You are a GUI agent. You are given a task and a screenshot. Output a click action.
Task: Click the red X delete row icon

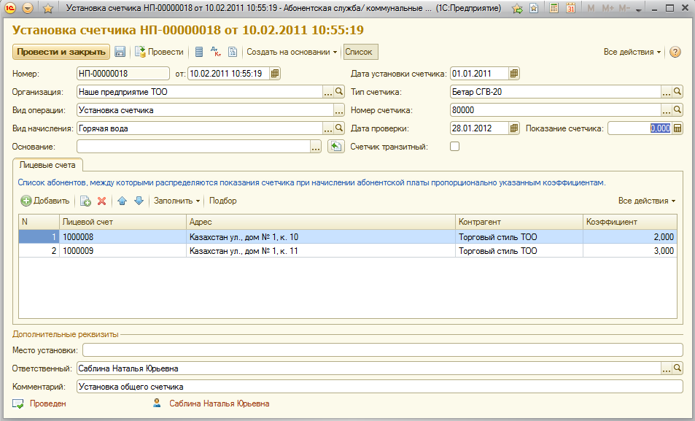point(102,201)
